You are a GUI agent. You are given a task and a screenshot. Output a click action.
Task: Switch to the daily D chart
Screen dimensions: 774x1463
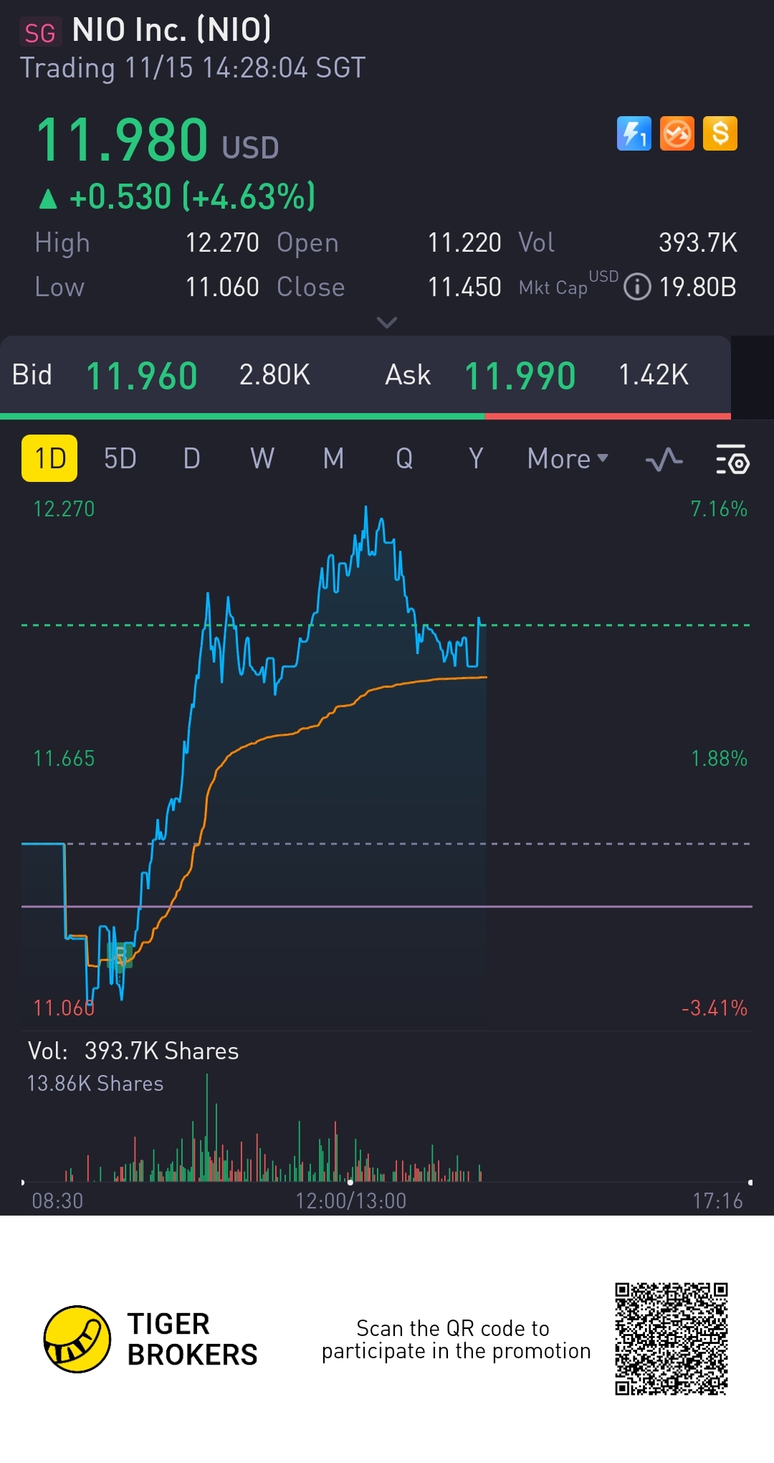191,459
